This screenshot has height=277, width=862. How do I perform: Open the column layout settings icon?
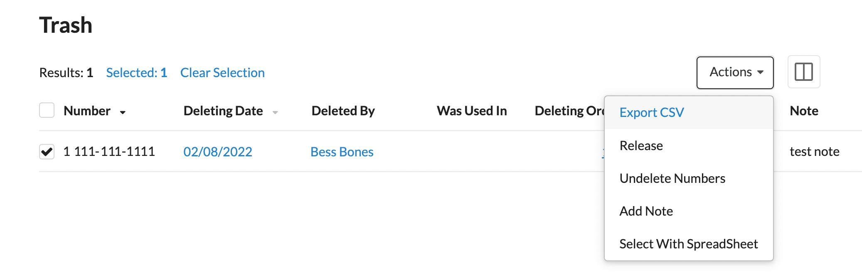click(803, 72)
